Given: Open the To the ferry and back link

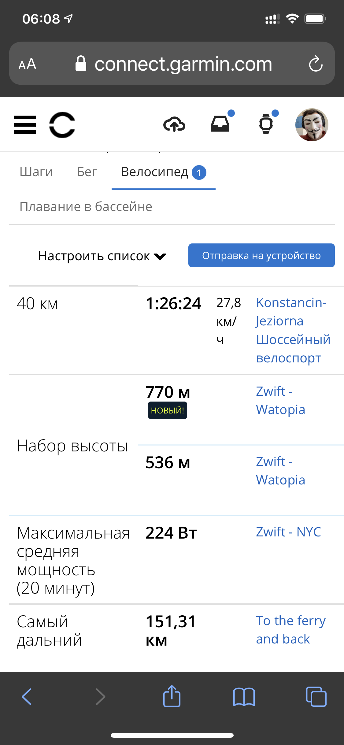Looking at the screenshot, I should (x=290, y=630).
